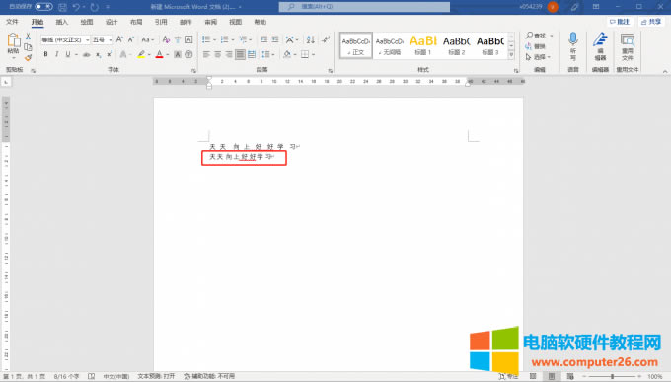Click in the title bar search box
The height and width of the screenshot is (382, 671).
click(364, 7)
